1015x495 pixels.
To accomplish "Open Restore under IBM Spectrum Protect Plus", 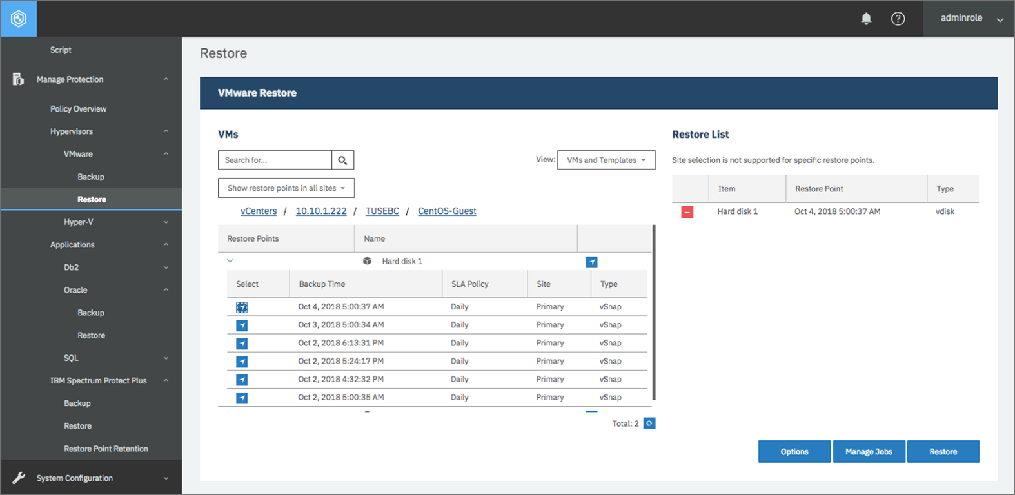I will 77,426.
